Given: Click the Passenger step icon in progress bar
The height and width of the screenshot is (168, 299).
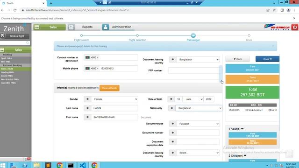Looking at the screenshot, I should [193, 35].
